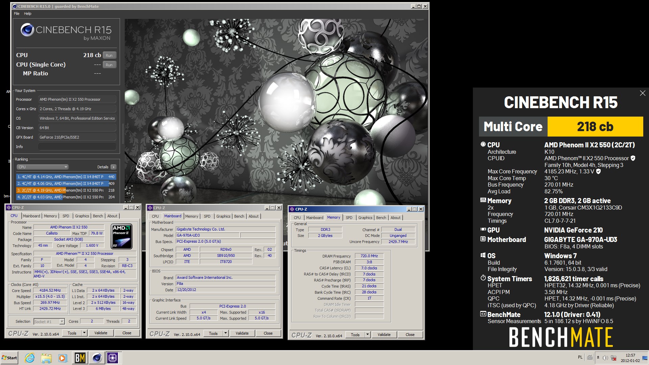Image resolution: width=649 pixels, height=365 pixels.
Task: Click the verified shield next to CPUID processor
Action: [633, 158]
